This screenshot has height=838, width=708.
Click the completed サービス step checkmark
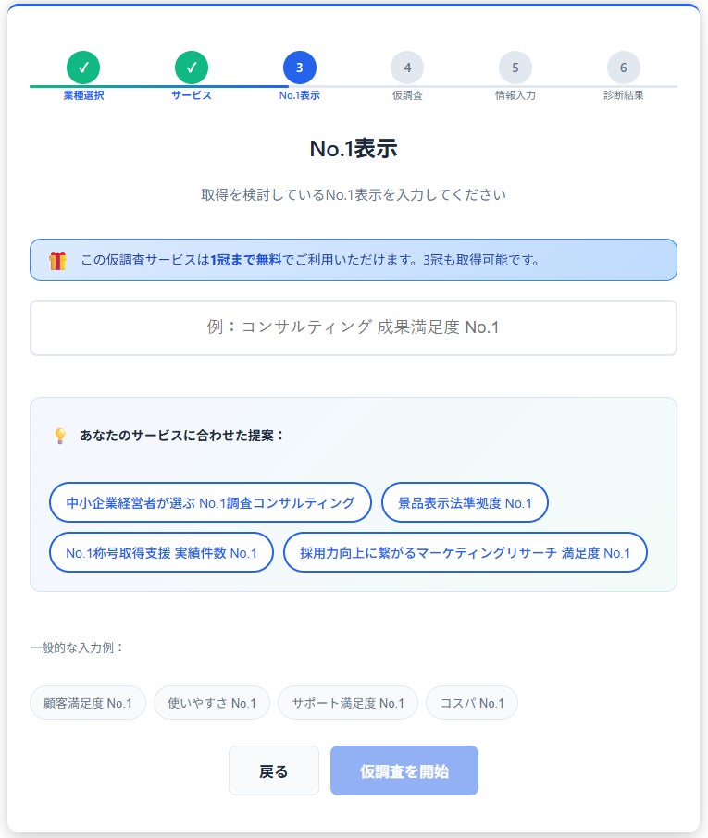tap(192, 68)
